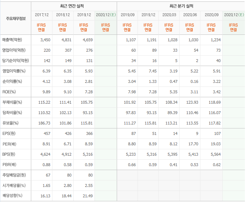
Task: Select the 2018.12 annual column header
Action: [x=63, y=15]
